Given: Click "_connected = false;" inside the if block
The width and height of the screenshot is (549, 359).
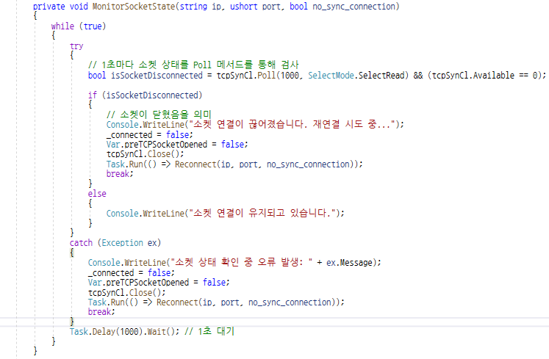Looking at the screenshot, I should (149, 134).
